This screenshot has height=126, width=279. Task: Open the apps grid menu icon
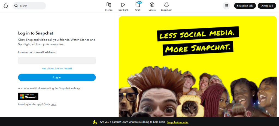226,6
